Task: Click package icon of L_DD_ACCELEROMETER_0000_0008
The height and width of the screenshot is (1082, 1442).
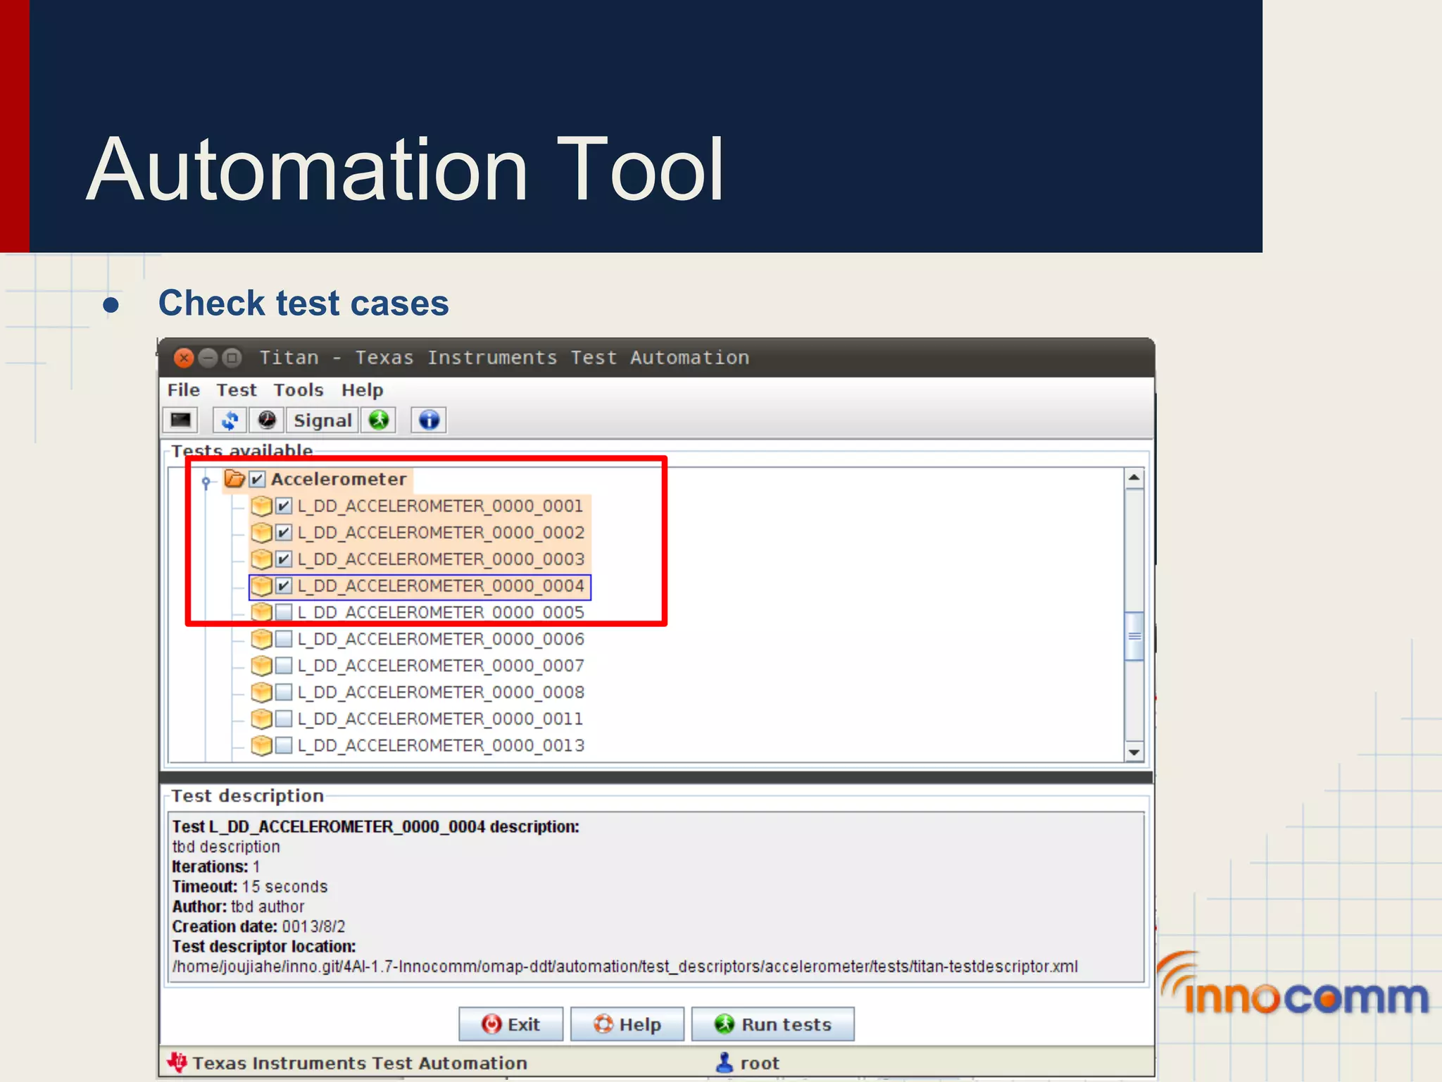Action: coord(261,692)
